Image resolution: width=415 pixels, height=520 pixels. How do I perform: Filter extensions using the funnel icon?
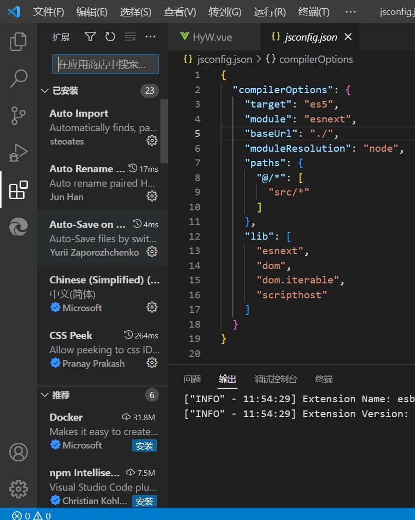click(90, 37)
